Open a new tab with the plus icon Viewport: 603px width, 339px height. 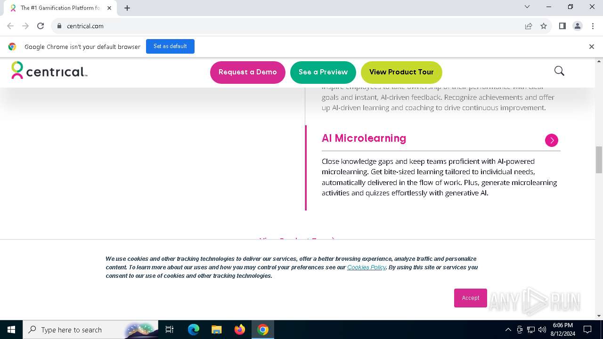pyautogui.click(x=127, y=8)
